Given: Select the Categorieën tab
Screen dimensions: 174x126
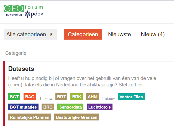Looking at the screenshot, I should click(83, 35).
